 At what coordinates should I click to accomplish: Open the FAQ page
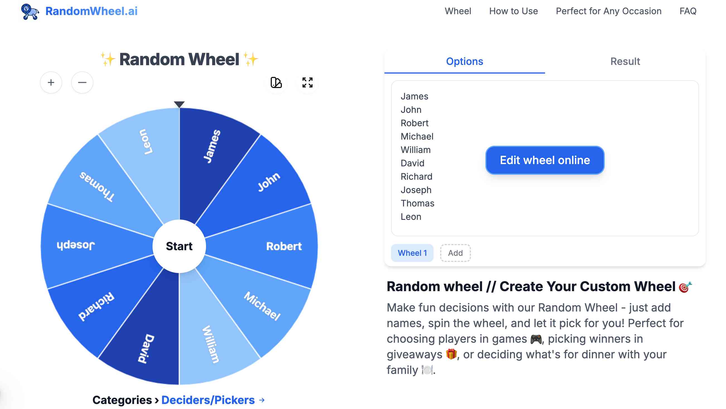(x=689, y=11)
